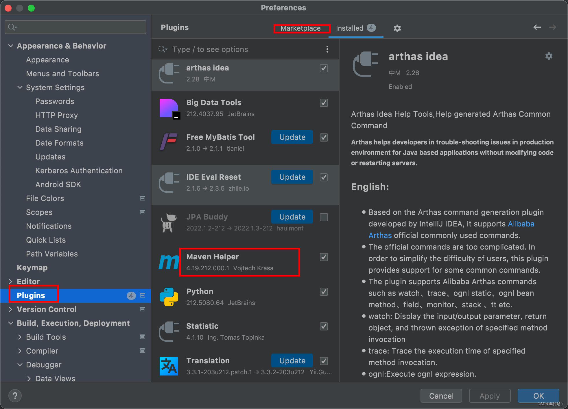Open the Alibaba Arthas link
This screenshot has width=568, height=409.
tap(521, 224)
